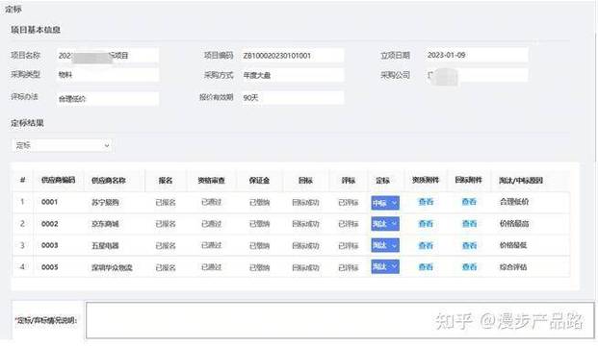
Task: Click the 定标/弃标情况说明 text area
Action: pyautogui.click(x=340, y=320)
